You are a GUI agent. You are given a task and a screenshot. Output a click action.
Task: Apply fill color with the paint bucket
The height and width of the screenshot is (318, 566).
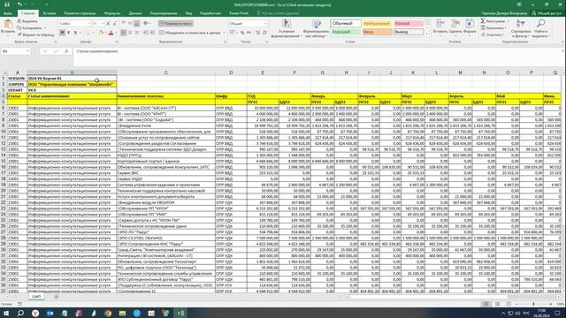pos(101,33)
